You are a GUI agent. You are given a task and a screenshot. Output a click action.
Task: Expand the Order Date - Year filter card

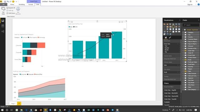coord(172,99)
